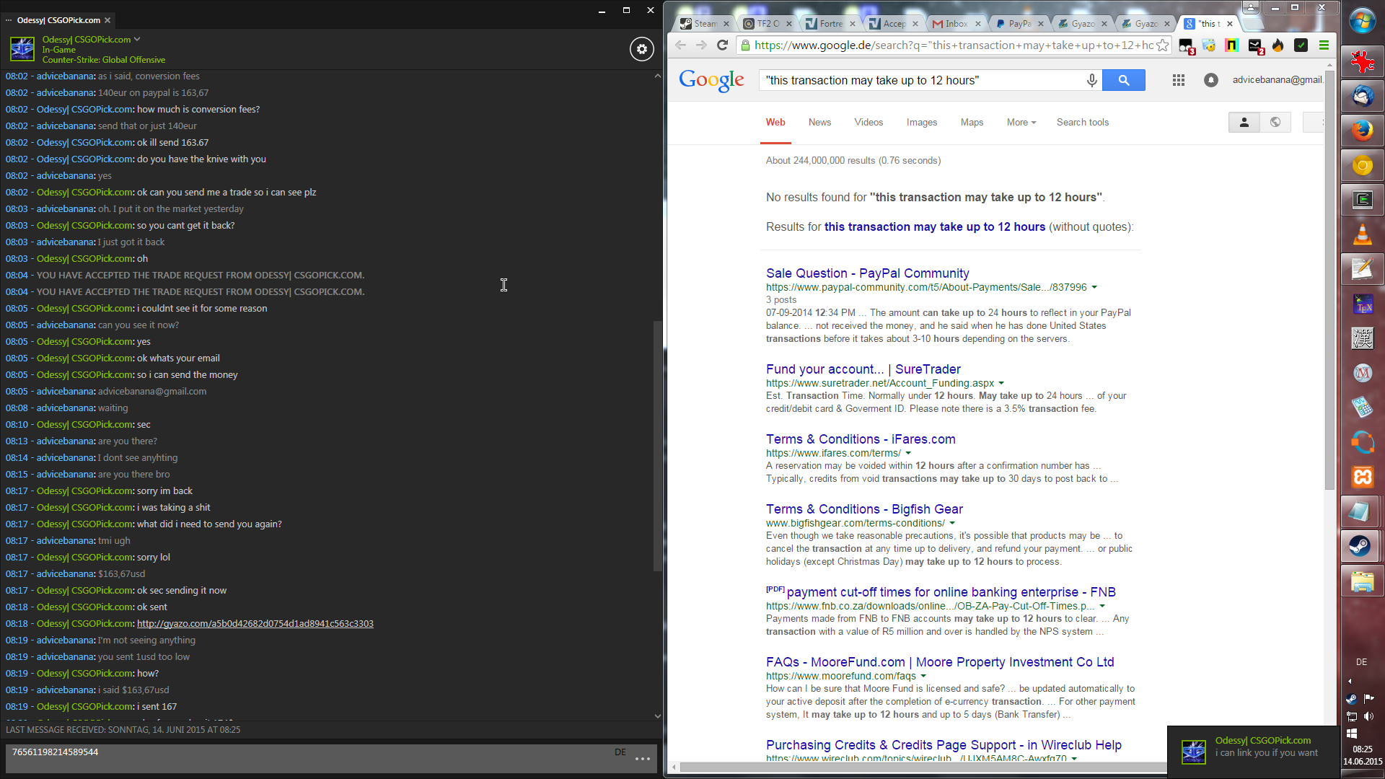Bookmark page with star icon
Viewport: 1385px width, 779px height.
(1163, 45)
